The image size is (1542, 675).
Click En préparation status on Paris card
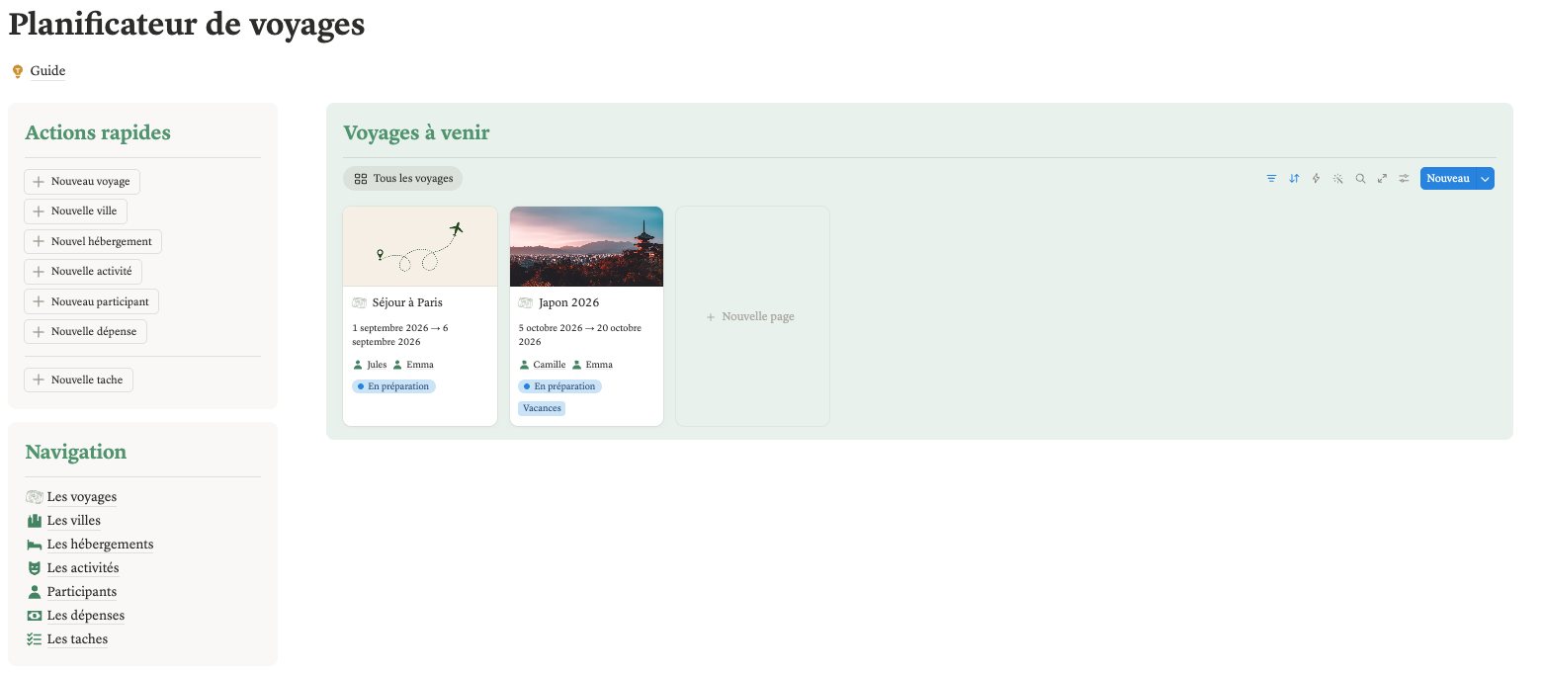393,386
